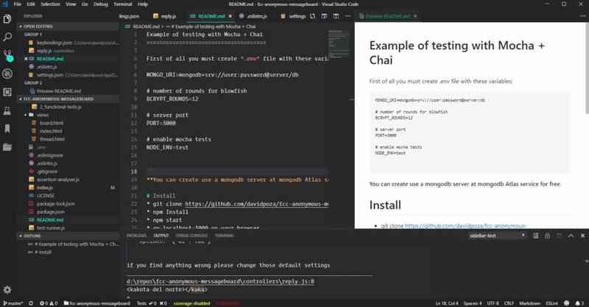Image resolution: width=589 pixels, height=307 pixels.
Task: Close the bottom panel
Action: click(582, 236)
